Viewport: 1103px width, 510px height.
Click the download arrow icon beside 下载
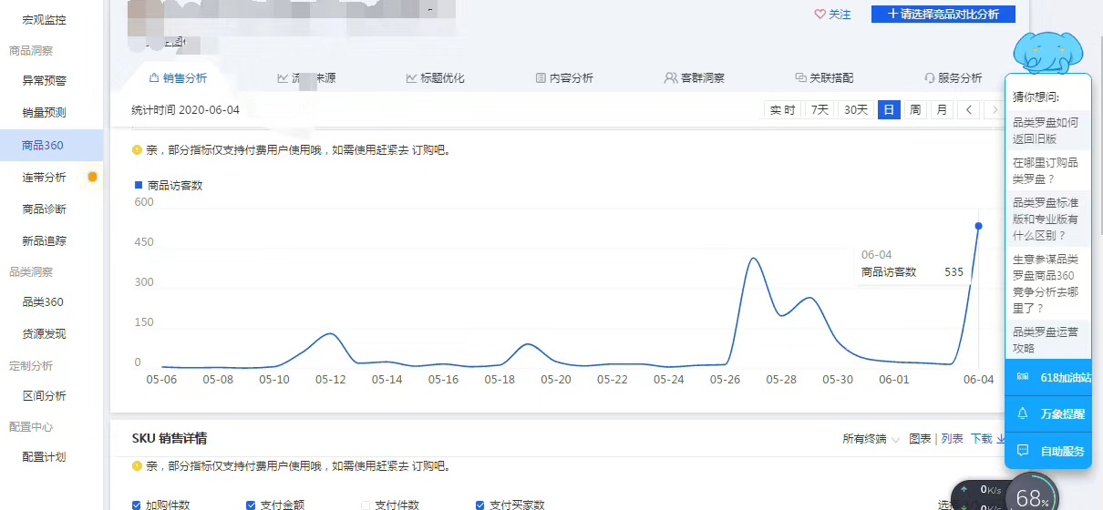point(1000,439)
